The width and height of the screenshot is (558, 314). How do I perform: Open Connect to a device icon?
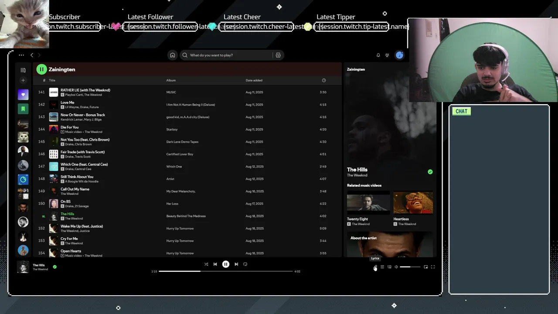pos(389,267)
